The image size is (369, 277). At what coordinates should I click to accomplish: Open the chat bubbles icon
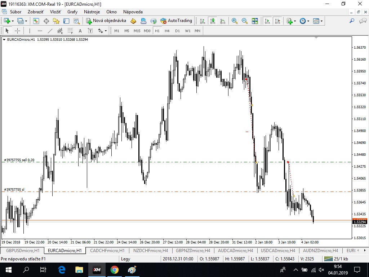pyautogui.click(x=363, y=21)
